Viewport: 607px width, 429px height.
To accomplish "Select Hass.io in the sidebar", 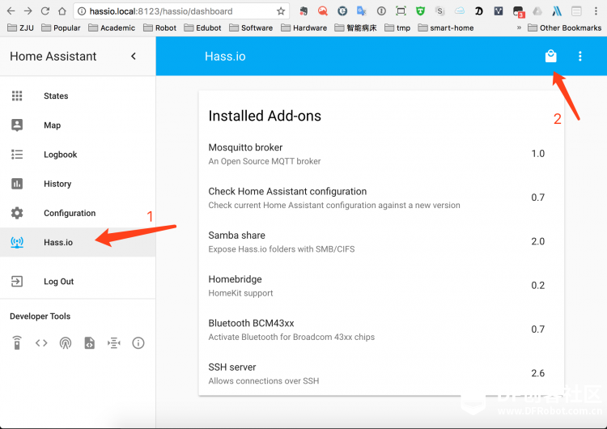I will click(78, 242).
